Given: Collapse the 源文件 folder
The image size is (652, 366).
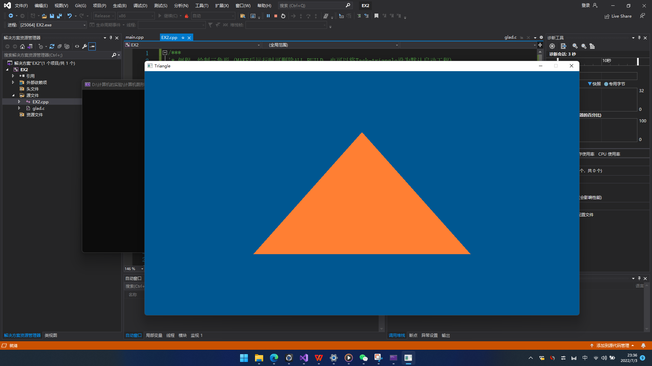Looking at the screenshot, I should pos(13,95).
